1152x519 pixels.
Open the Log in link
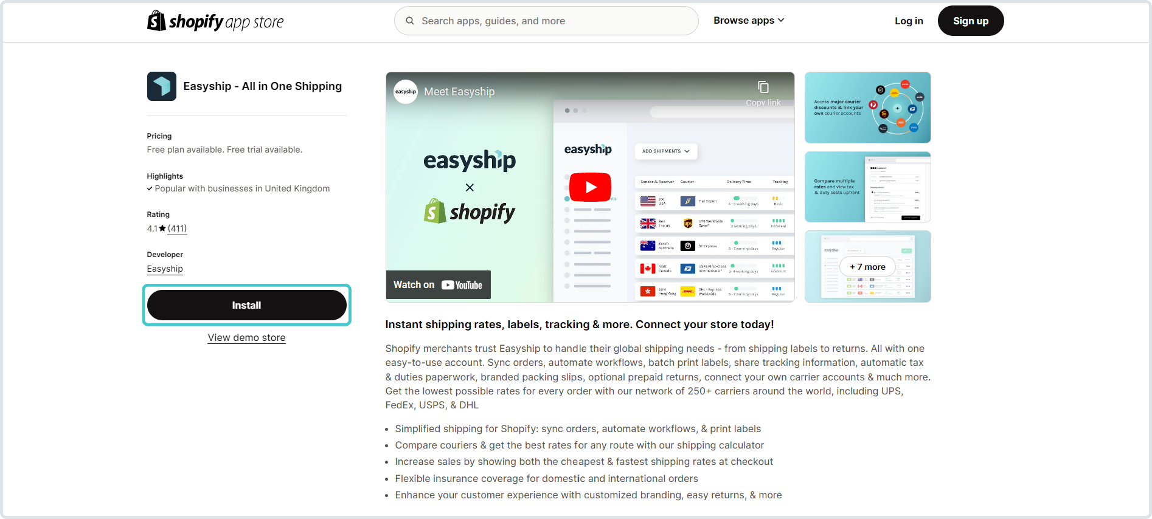pyautogui.click(x=909, y=21)
